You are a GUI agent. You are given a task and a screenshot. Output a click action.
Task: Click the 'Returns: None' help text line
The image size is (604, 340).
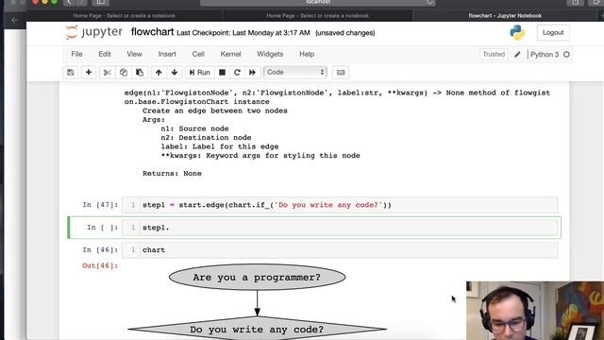(172, 174)
